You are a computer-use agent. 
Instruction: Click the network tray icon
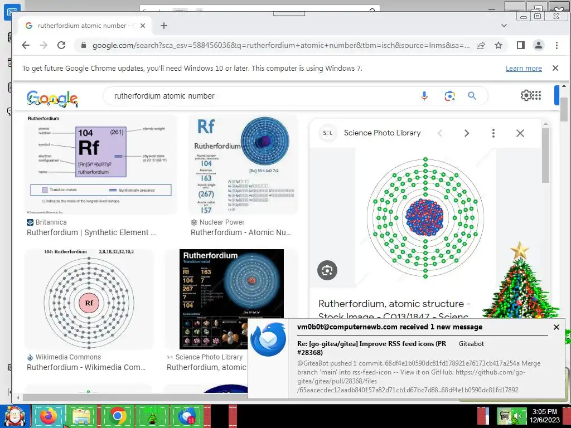(x=505, y=416)
